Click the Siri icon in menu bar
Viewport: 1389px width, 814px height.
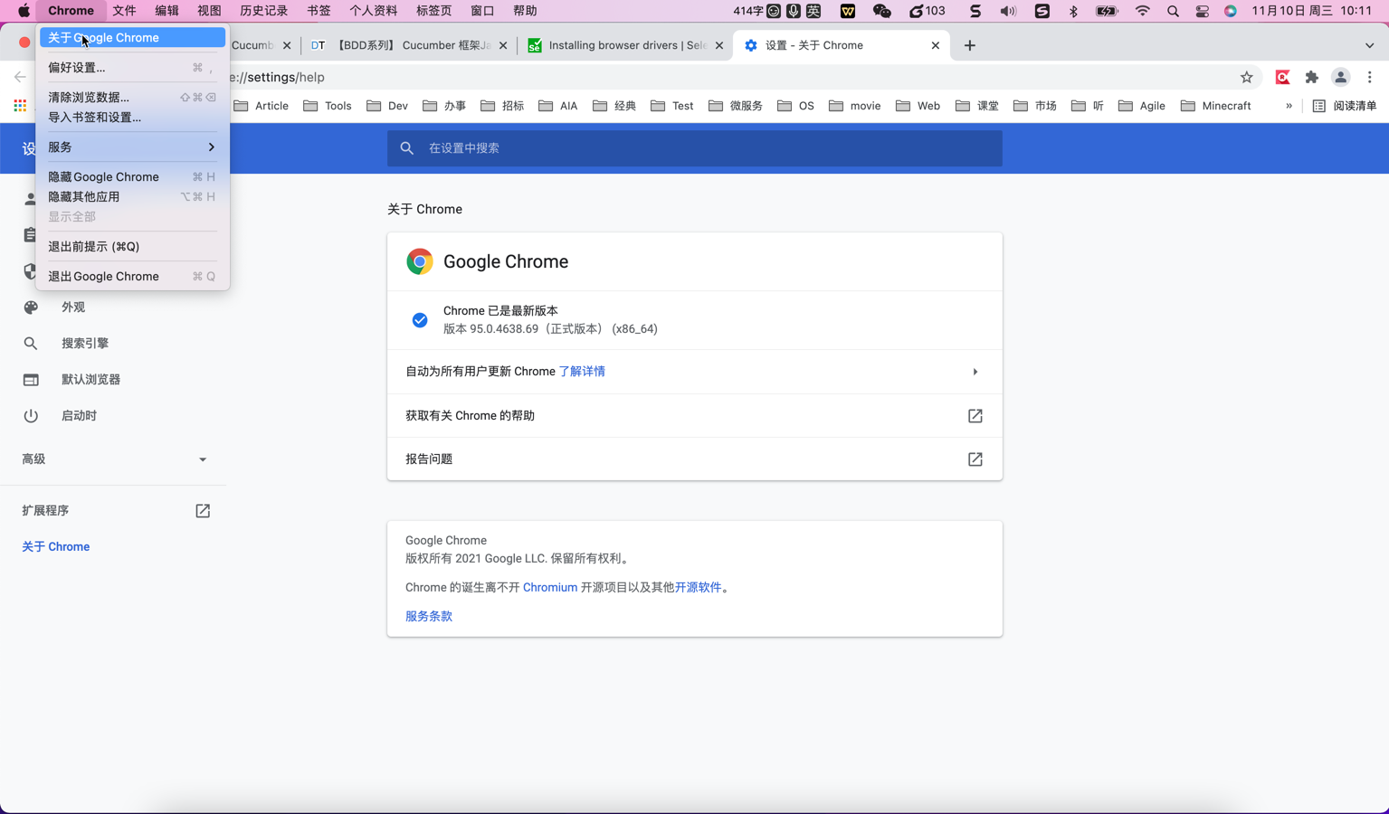pyautogui.click(x=1231, y=11)
